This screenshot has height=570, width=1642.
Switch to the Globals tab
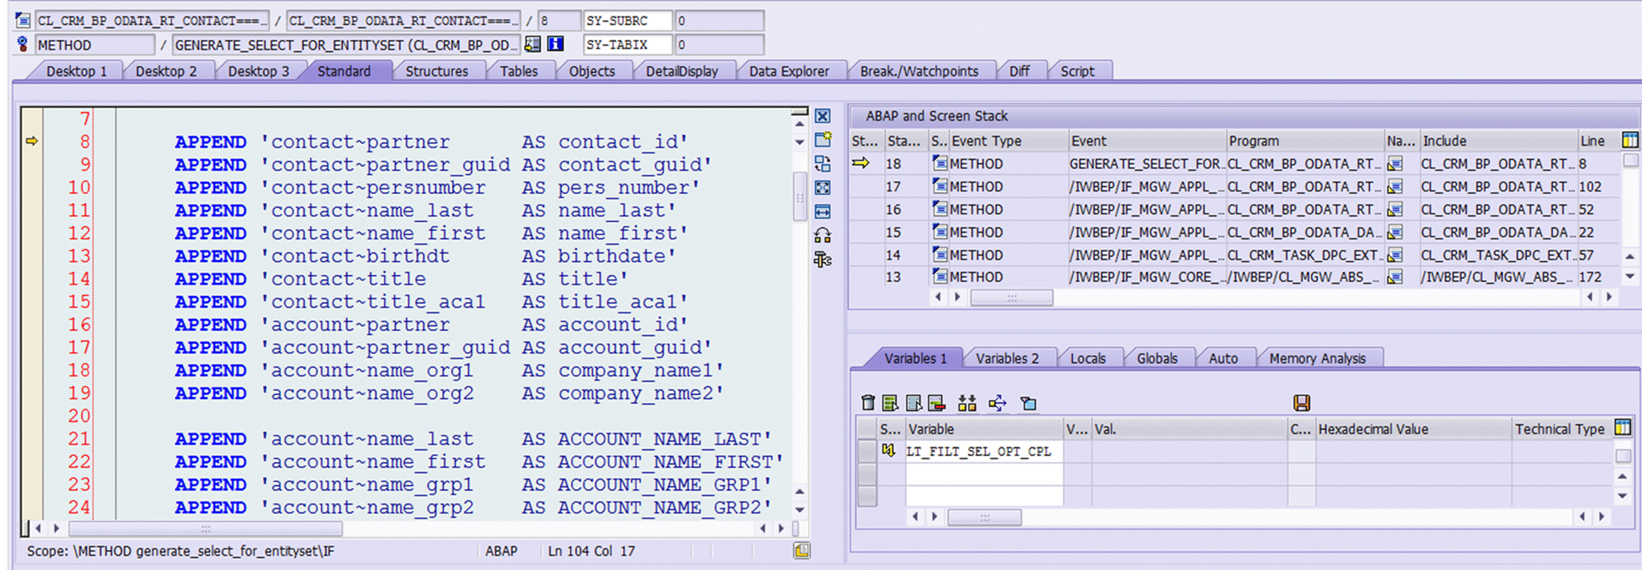pos(1157,358)
